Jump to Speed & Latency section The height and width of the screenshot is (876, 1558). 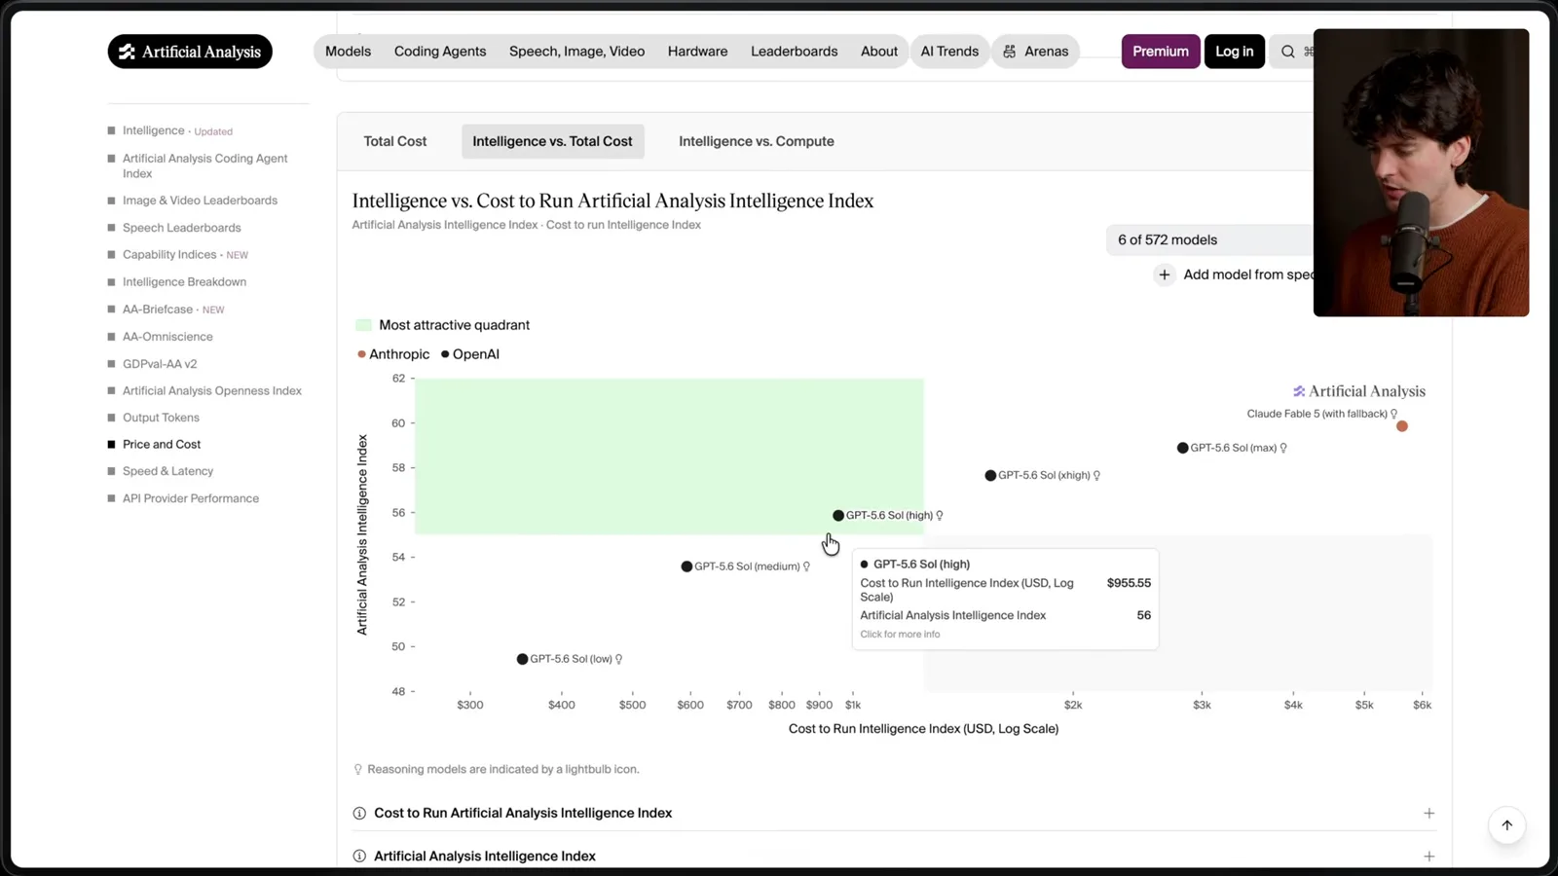[167, 471]
